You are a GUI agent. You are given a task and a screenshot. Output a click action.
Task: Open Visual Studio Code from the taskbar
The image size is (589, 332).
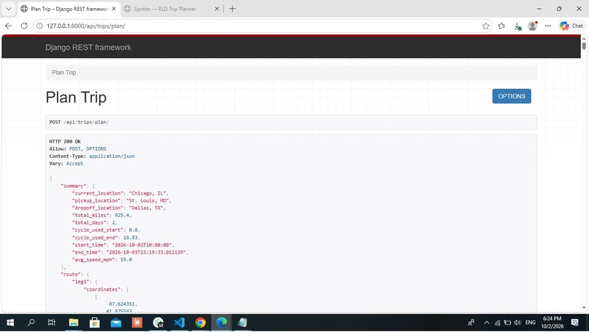pos(179,322)
